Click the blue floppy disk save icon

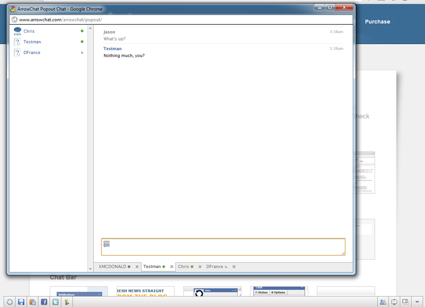coord(21,302)
